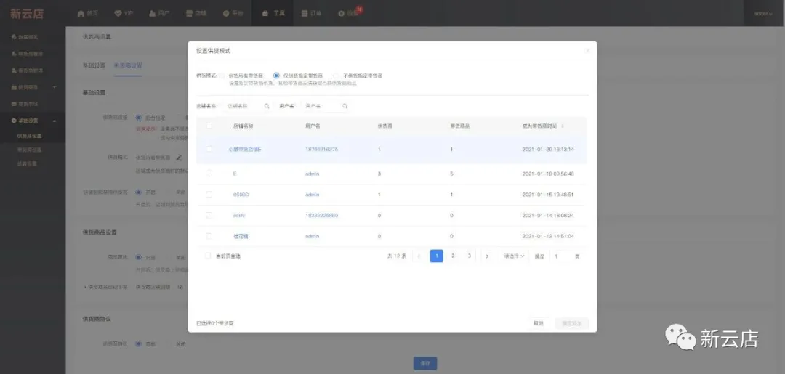The width and height of the screenshot is (785, 374).
Task: Click search icon in 用户名 field
Action: pyautogui.click(x=345, y=106)
